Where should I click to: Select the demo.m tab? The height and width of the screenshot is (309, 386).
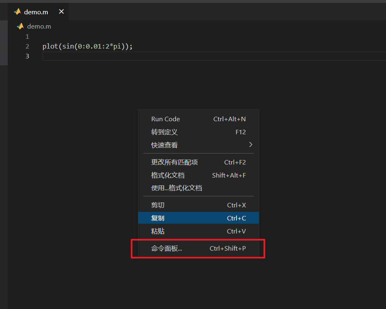38,12
